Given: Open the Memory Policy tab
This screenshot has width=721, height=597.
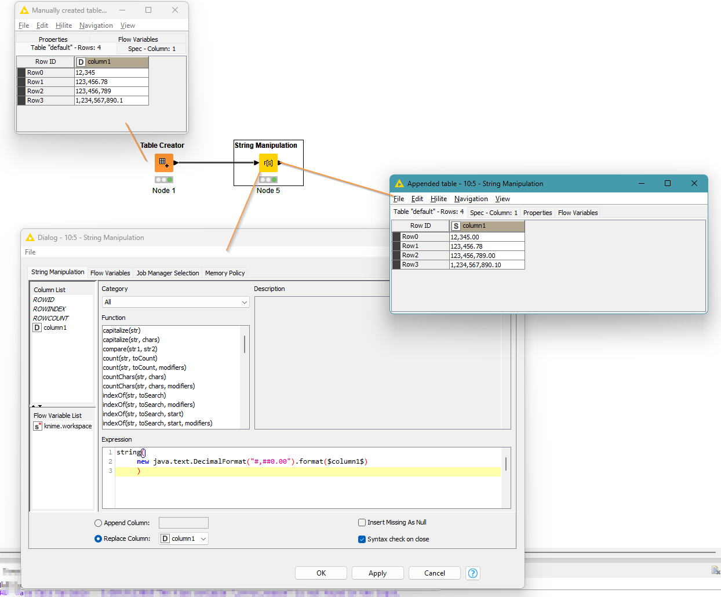Looking at the screenshot, I should 225,273.
